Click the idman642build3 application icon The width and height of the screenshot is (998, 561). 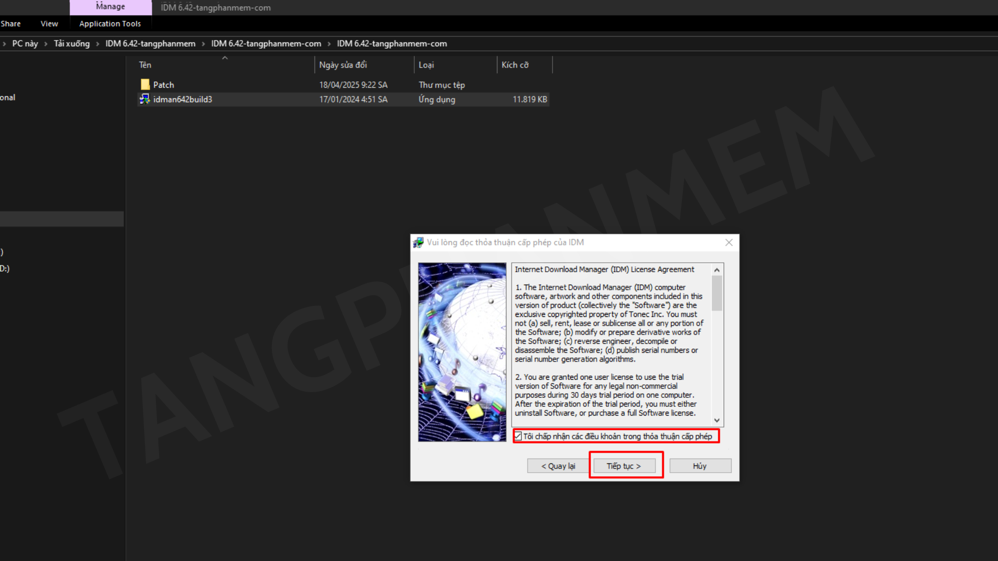[145, 99]
